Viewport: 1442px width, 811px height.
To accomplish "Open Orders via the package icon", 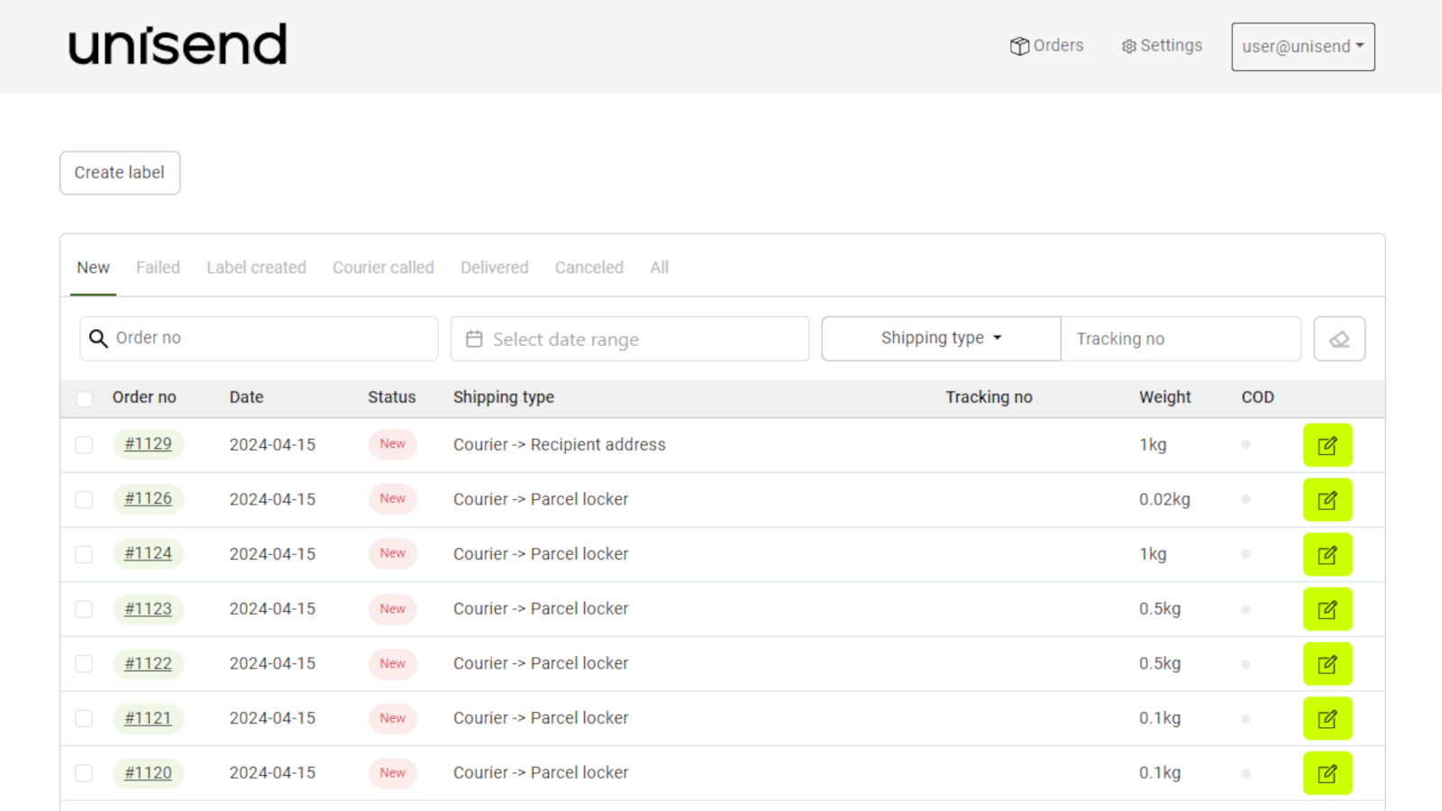I will coord(1019,46).
